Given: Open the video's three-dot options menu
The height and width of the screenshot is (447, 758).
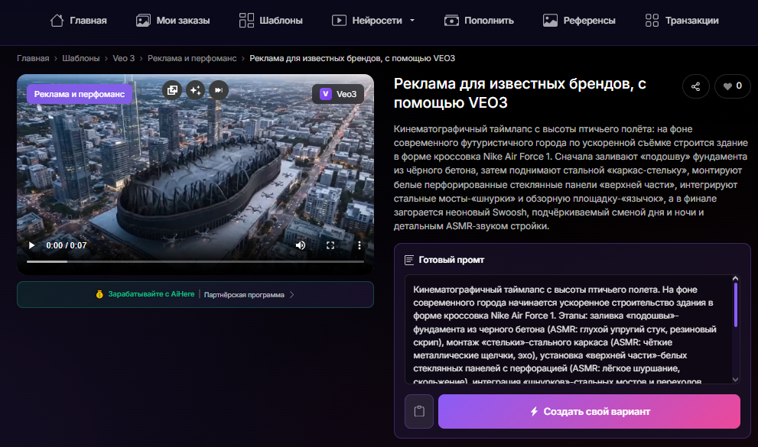Looking at the screenshot, I should coord(358,245).
